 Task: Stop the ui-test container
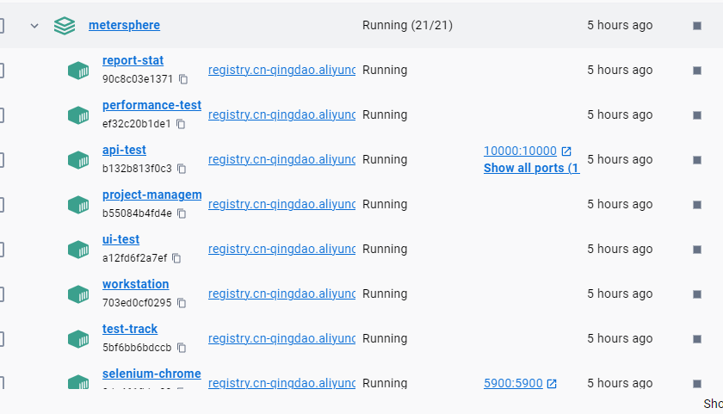(x=697, y=250)
